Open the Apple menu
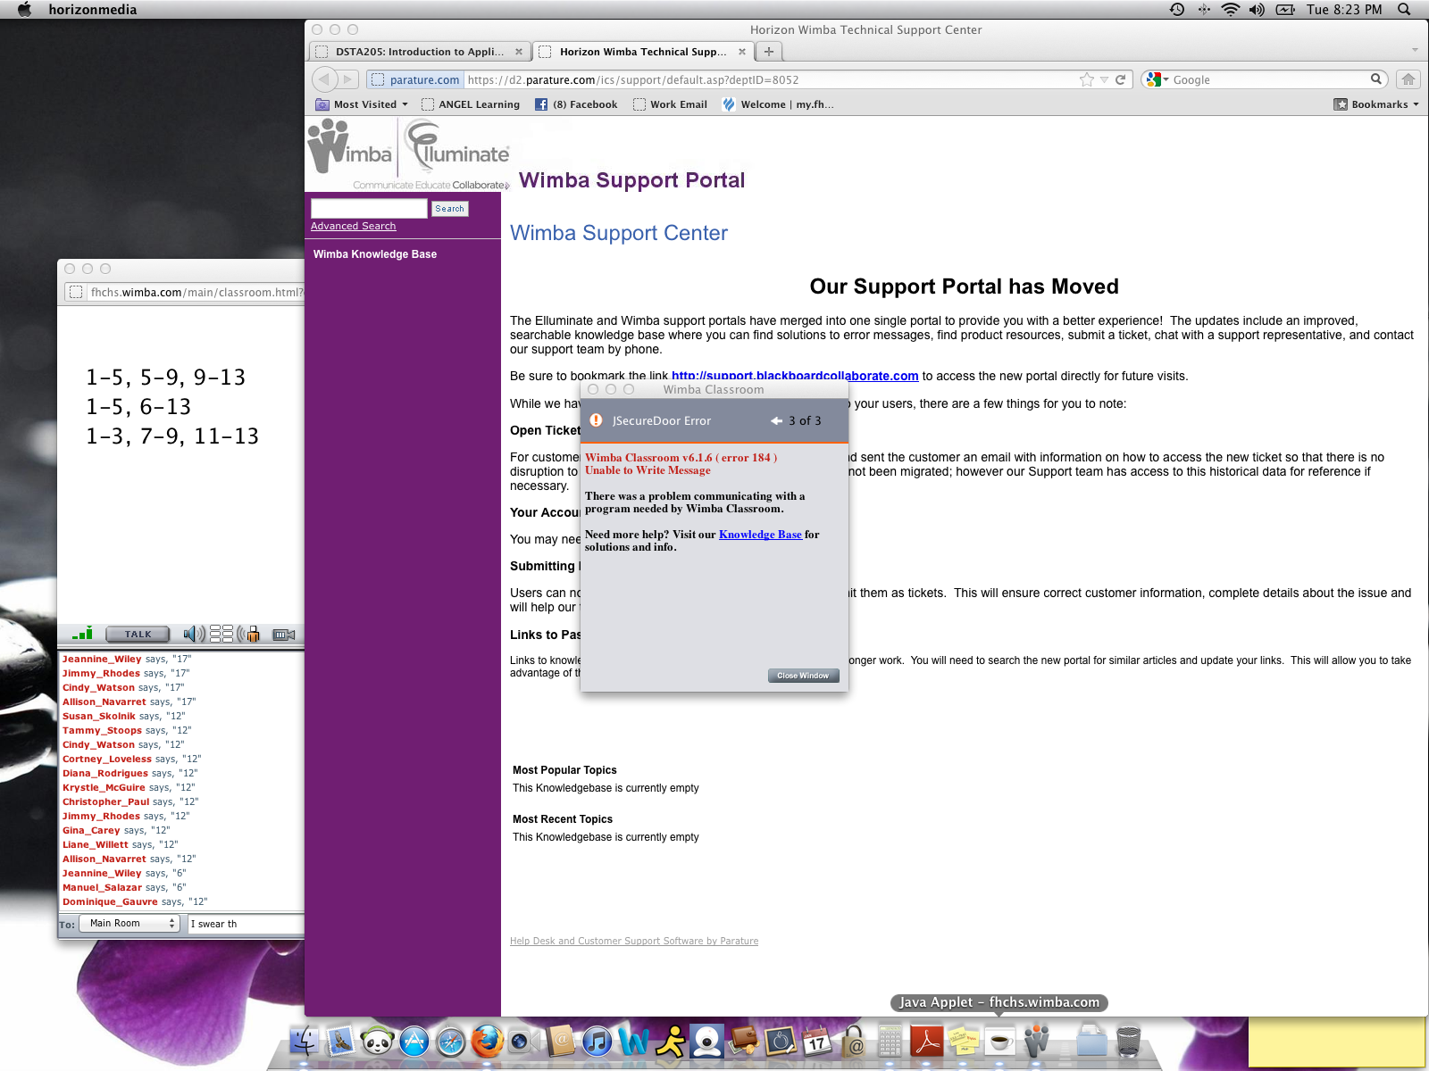This screenshot has width=1429, height=1071. pyautogui.click(x=24, y=10)
